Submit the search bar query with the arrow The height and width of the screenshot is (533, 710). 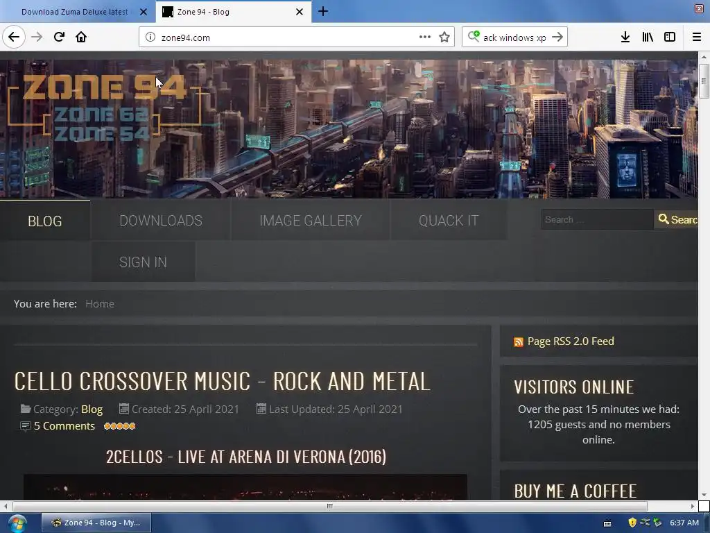click(557, 37)
